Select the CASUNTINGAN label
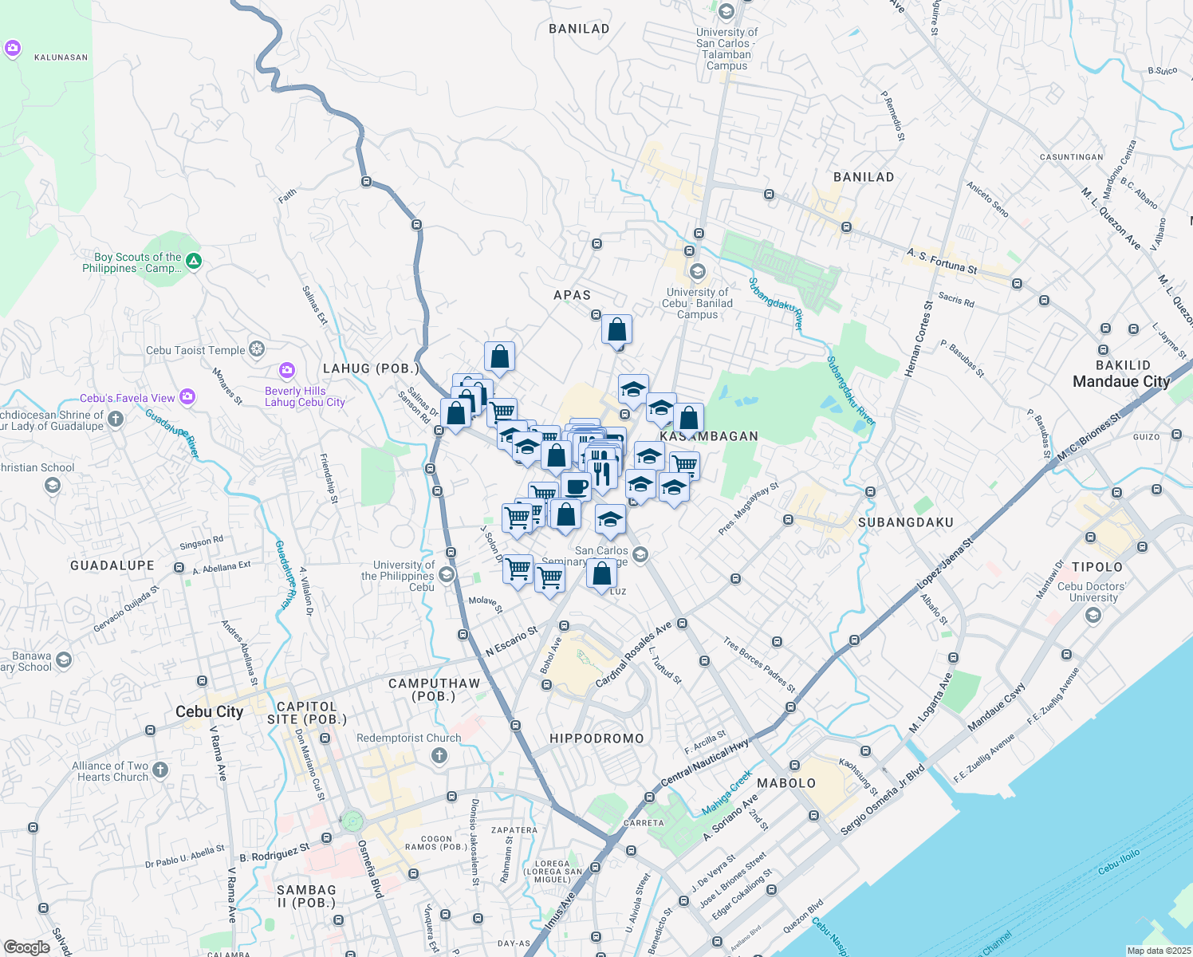Image resolution: width=1193 pixels, height=957 pixels. coord(1072,157)
